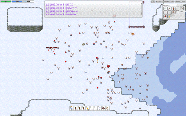Use the orange fruit in shortcut slot 2
This screenshot has height=116, width=186.
[x=80, y=108]
